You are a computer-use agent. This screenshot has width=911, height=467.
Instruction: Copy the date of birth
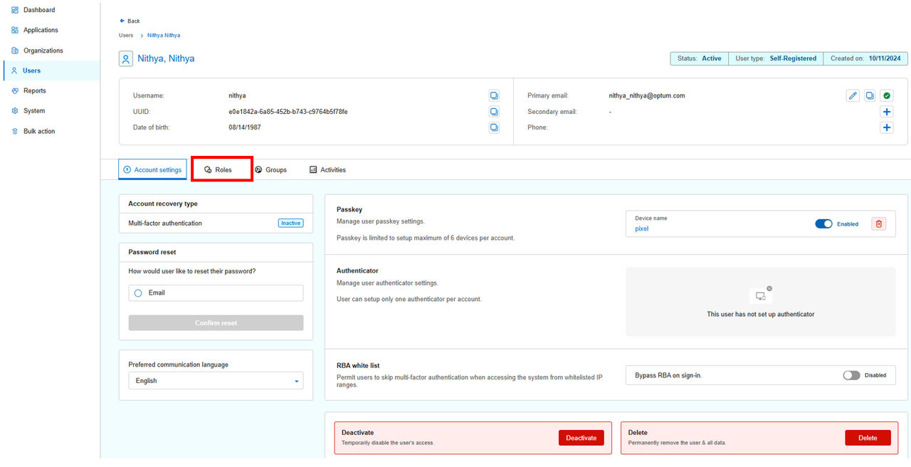pyautogui.click(x=494, y=127)
